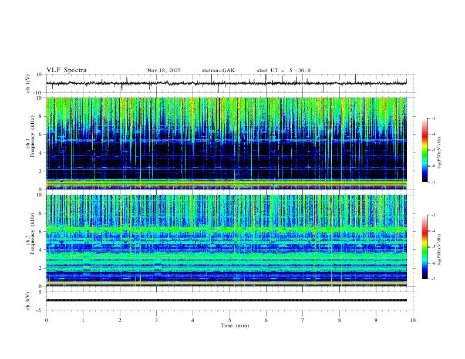Click the date 'Nov.18, 2025'
Viewport: 465px width, 359px height.
click(x=164, y=70)
